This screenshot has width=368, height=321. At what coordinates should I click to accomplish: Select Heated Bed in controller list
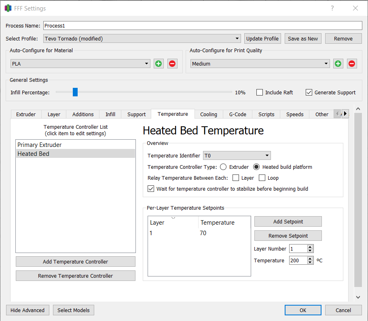tap(76, 154)
